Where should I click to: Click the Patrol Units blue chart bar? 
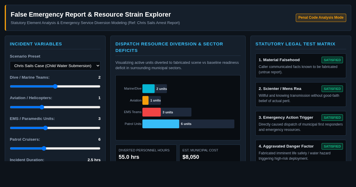tap(161, 124)
